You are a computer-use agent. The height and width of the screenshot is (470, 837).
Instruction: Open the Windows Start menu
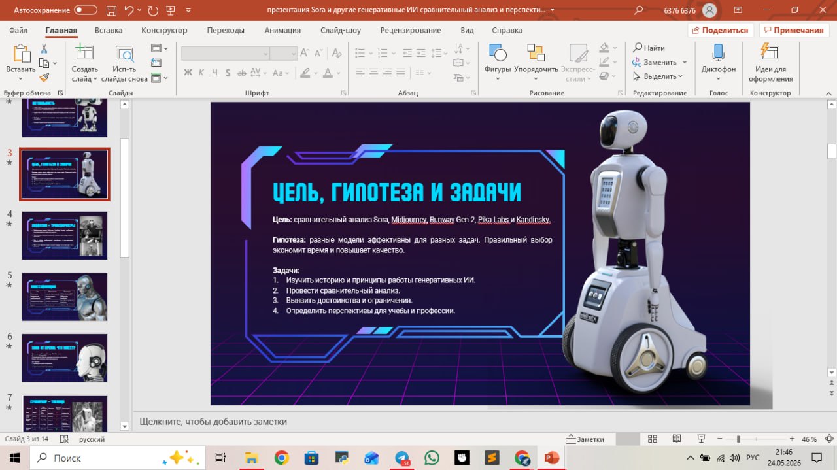coord(14,458)
